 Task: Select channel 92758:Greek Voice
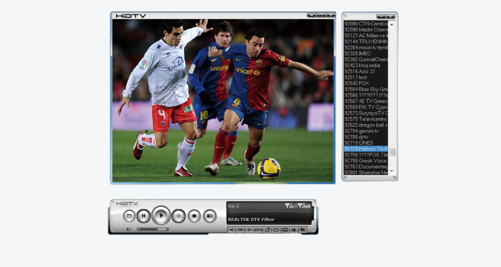tap(366, 161)
